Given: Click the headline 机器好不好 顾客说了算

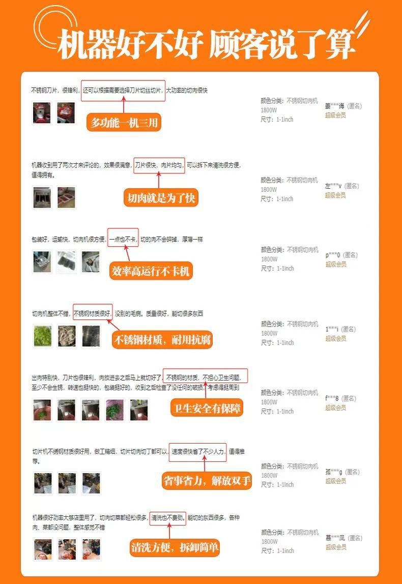Looking at the screenshot, I should coord(206,44).
